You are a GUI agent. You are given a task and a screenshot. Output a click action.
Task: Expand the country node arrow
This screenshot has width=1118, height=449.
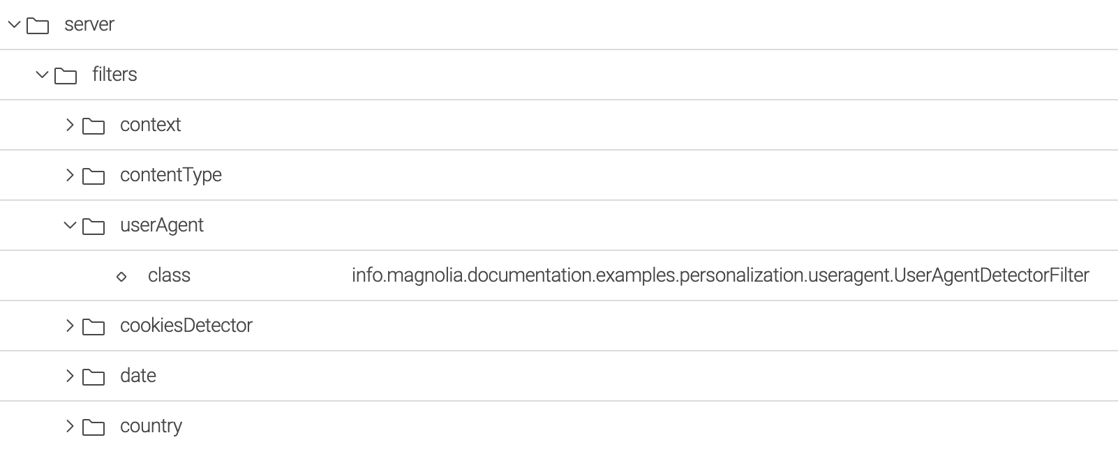(70, 426)
